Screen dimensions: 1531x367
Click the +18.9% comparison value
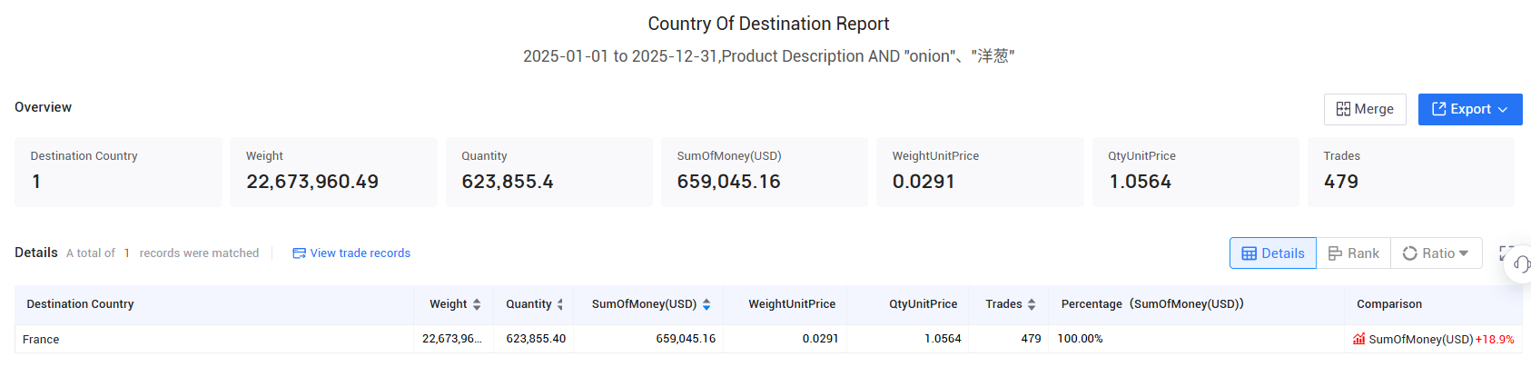click(1495, 340)
